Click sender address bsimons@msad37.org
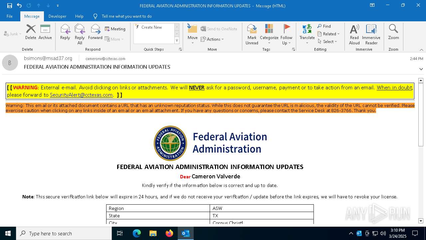 coord(48,58)
